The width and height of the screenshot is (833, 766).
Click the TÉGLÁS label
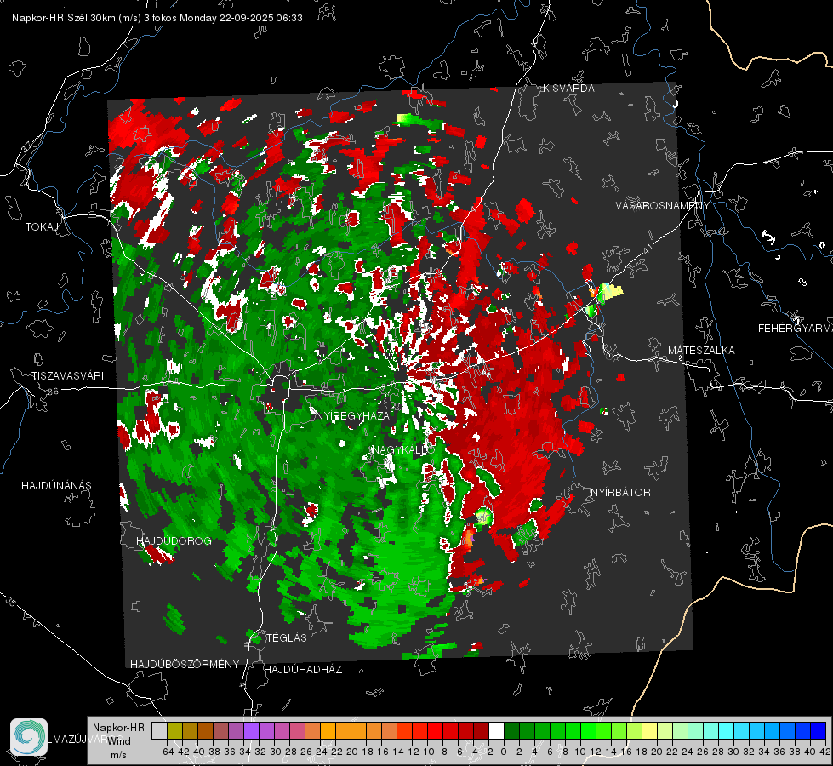[287, 637]
